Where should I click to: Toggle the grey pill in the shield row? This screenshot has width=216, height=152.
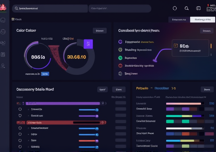pos(121,115)
